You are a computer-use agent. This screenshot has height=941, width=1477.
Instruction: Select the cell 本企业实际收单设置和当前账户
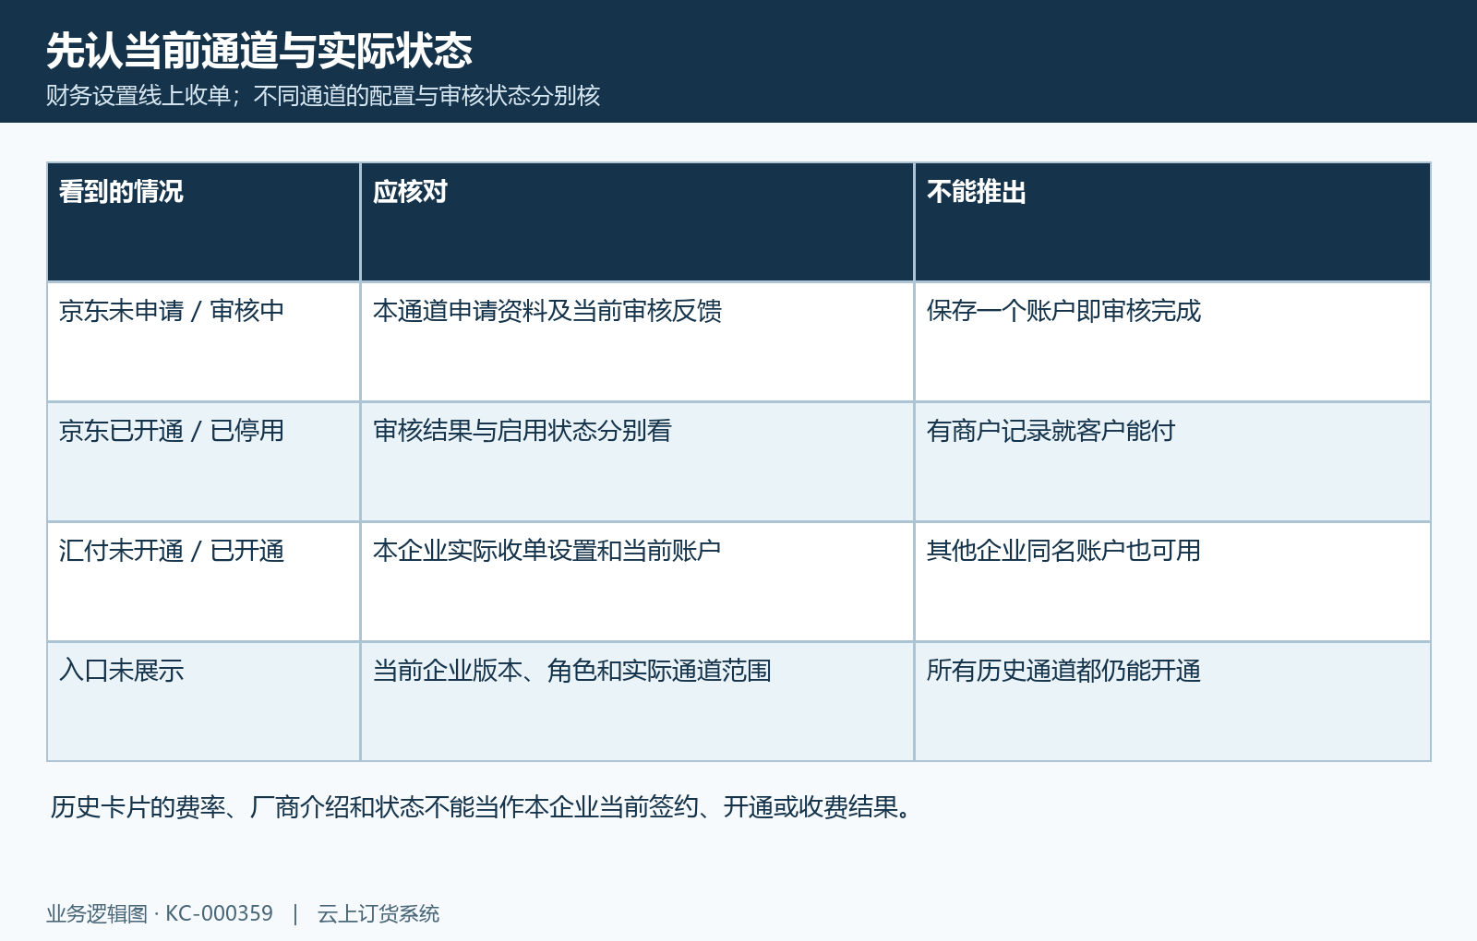coord(638,582)
